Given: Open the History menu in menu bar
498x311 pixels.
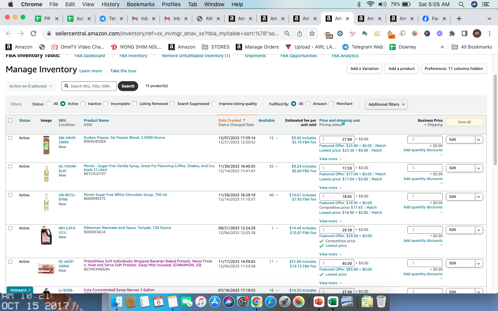Looking at the screenshot, I should tap(110, 4).
